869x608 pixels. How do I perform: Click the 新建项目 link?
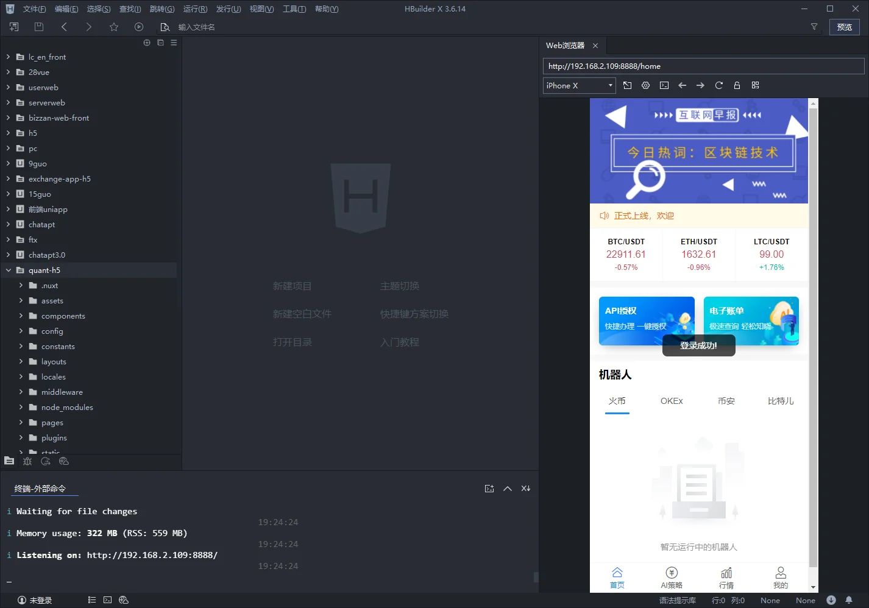292,286
